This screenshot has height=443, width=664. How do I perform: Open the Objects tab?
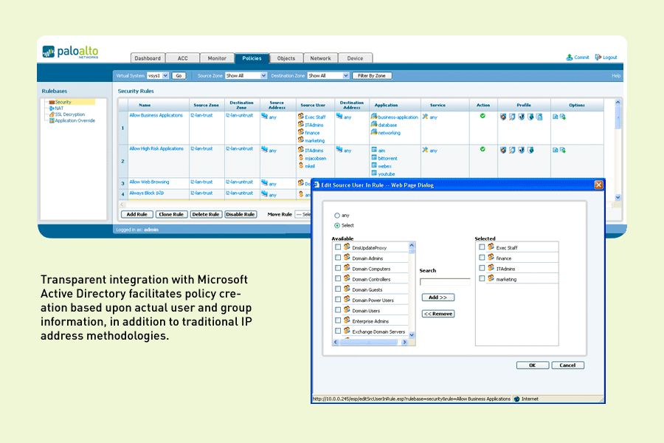click(x=286, y=58)
